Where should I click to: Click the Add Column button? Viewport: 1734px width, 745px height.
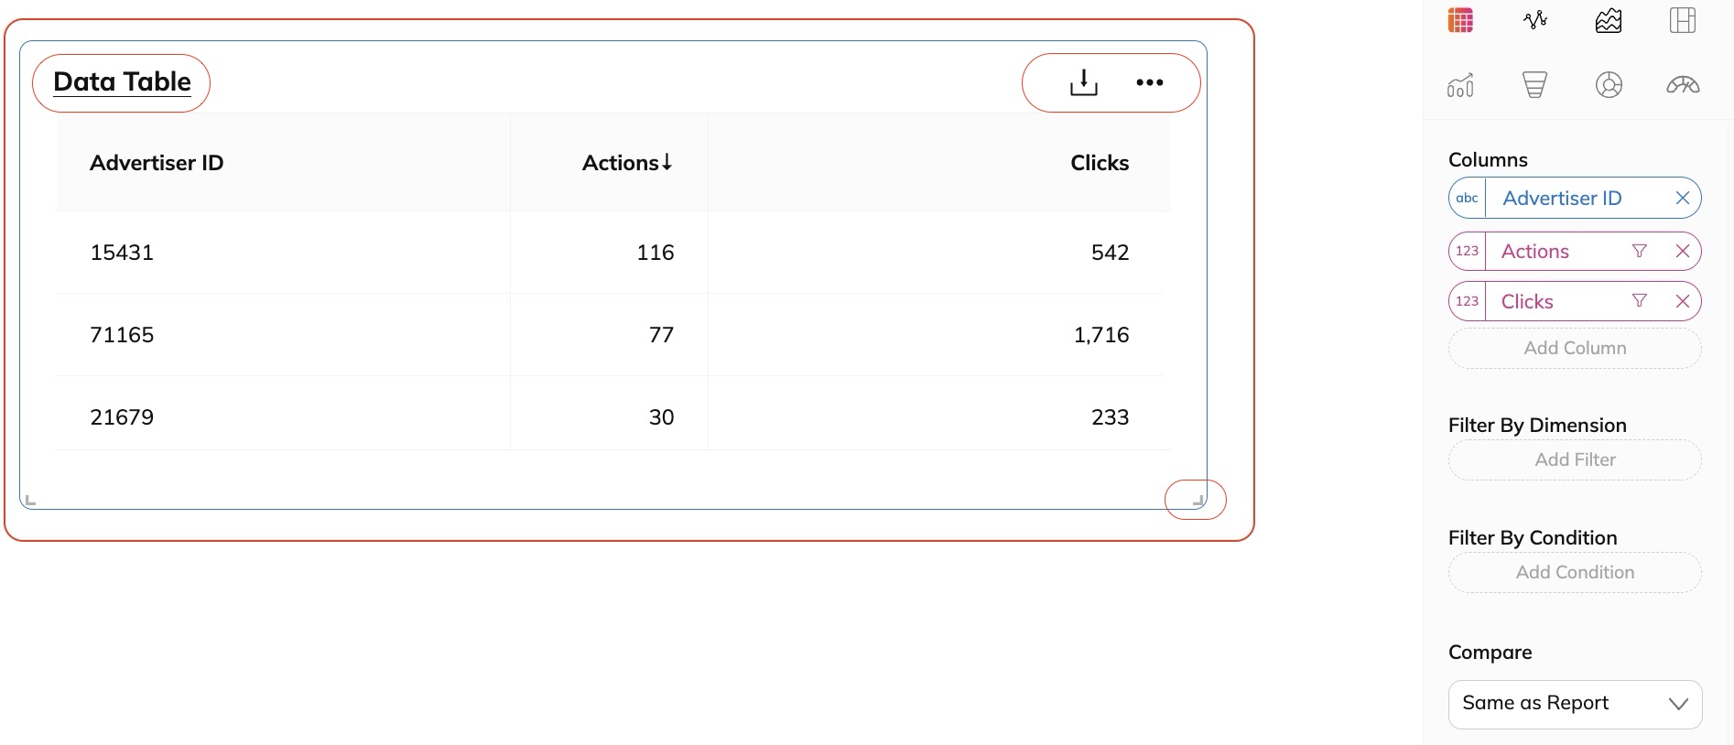pyautogui.click(x=1575, y=349)
